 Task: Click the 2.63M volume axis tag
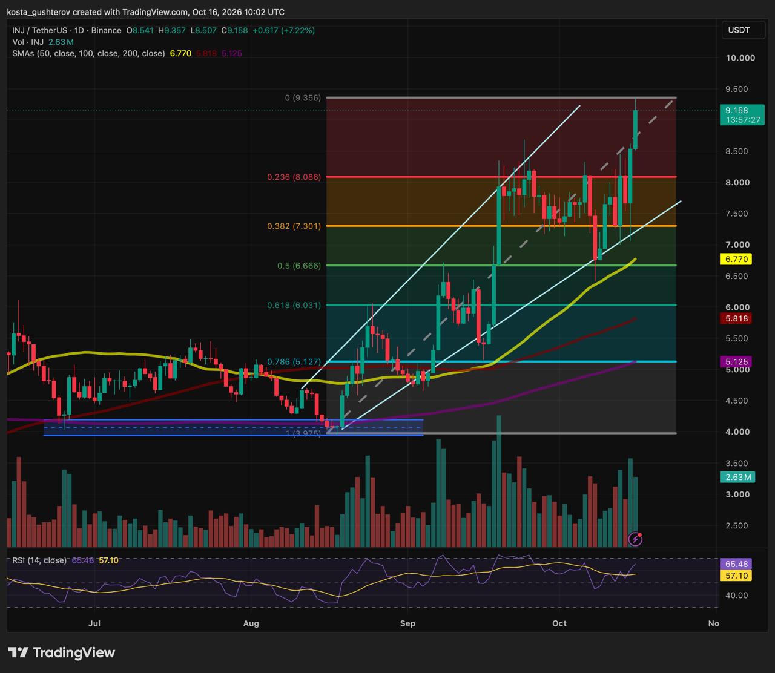pyautogui.click(x=736, y=478)
